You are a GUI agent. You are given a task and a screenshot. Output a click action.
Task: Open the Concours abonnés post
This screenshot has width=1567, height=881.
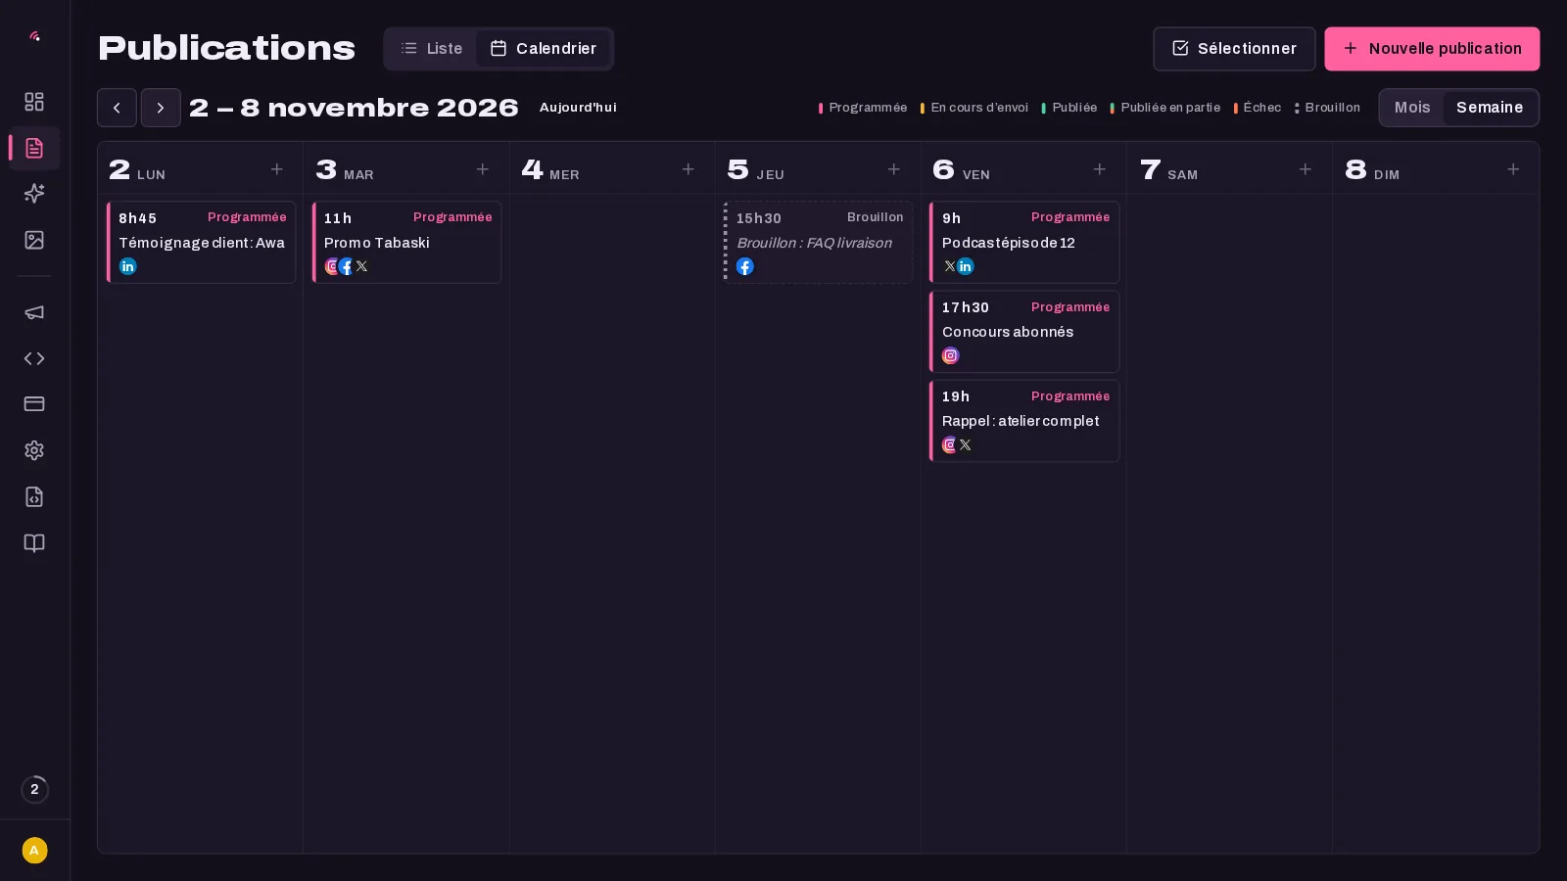pyautogui.click(x=1024, y=332)
